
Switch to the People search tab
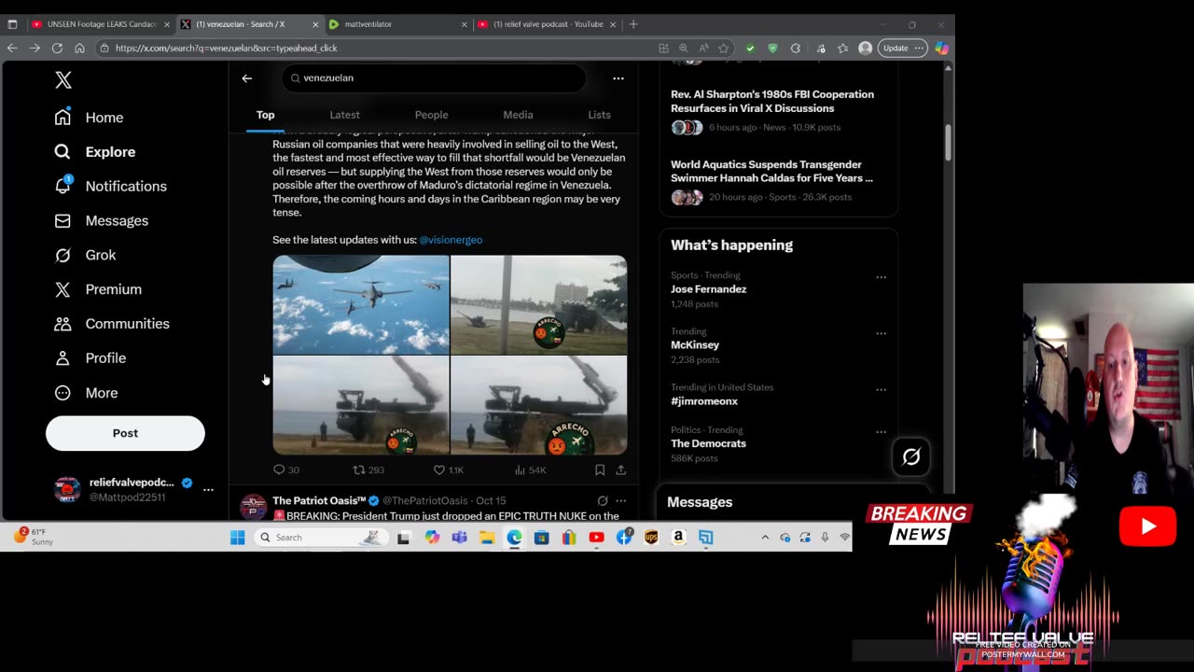(431, 115)
